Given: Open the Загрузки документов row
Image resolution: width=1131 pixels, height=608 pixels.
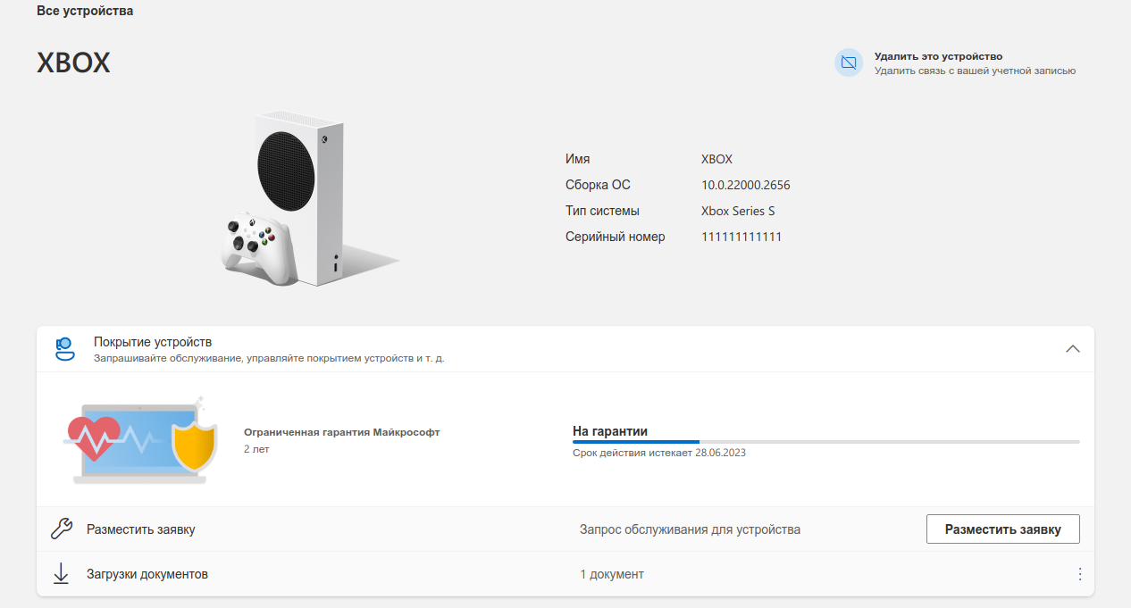Looking at the screenshot, I should 147,574.
